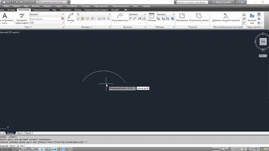Toggle МОДЕЛЬ space button in status bar

click(x=216, y=149)
